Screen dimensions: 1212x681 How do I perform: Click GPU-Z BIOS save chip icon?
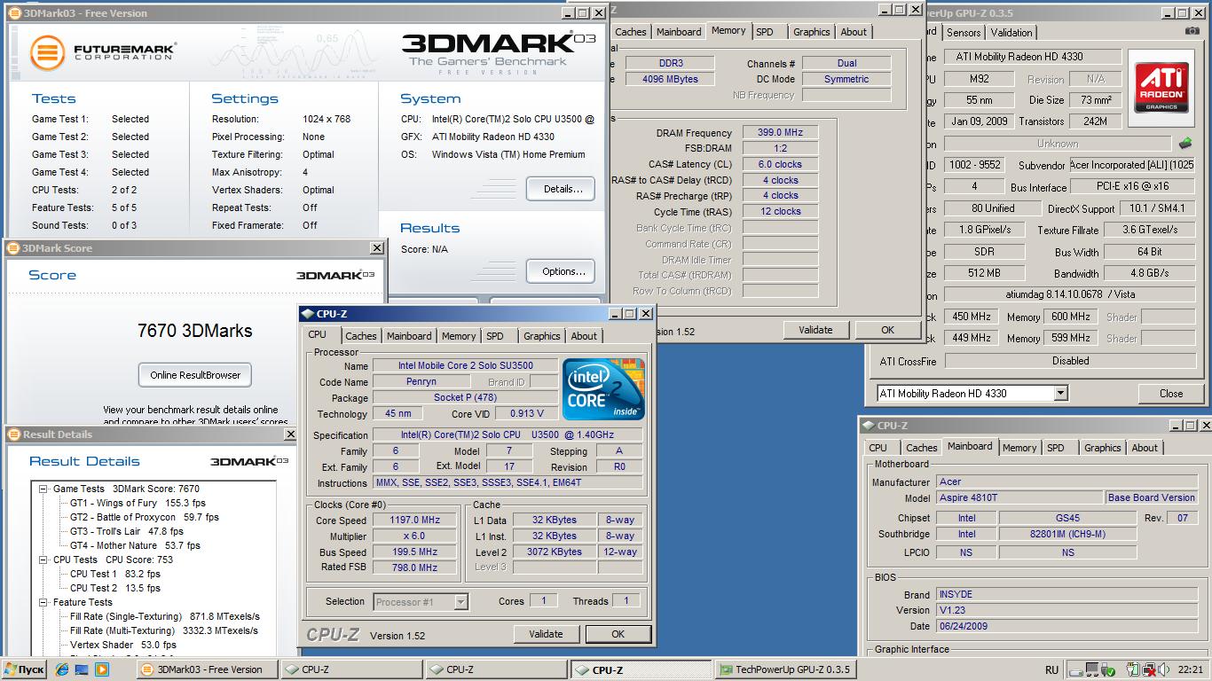point(1184,143)
